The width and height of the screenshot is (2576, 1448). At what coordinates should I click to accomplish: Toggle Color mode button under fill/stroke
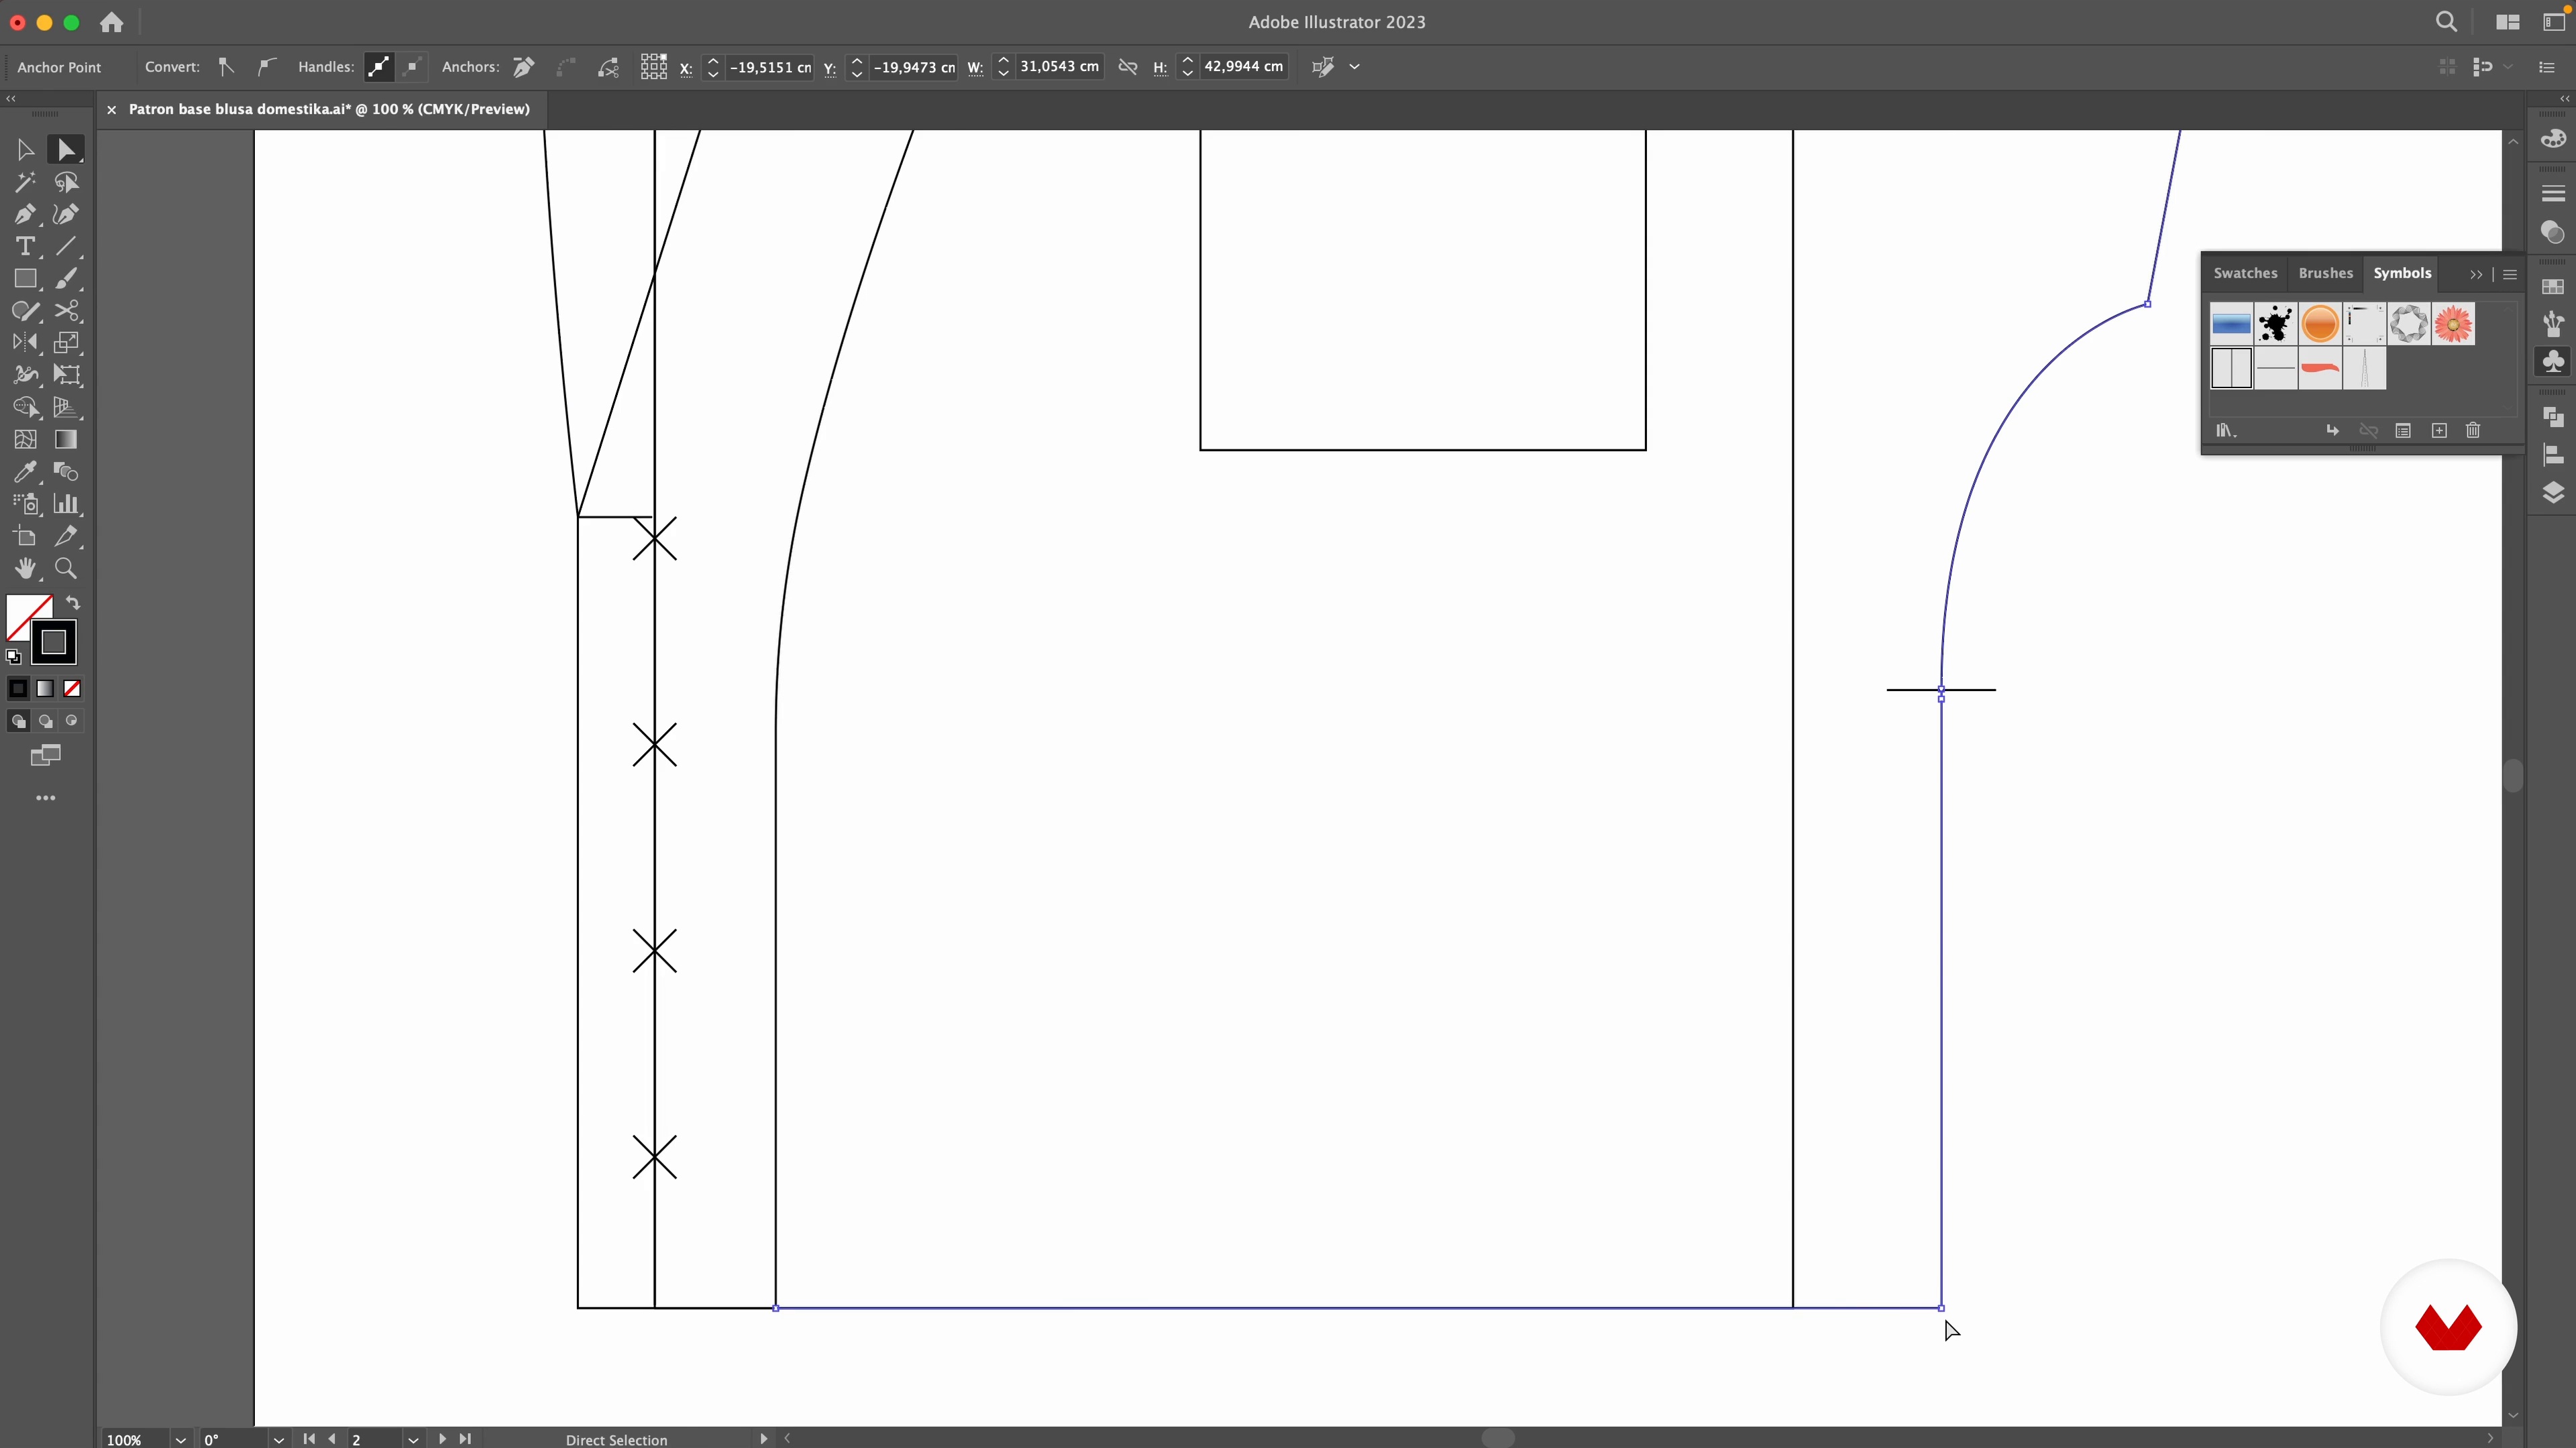(x=18, y=688)
